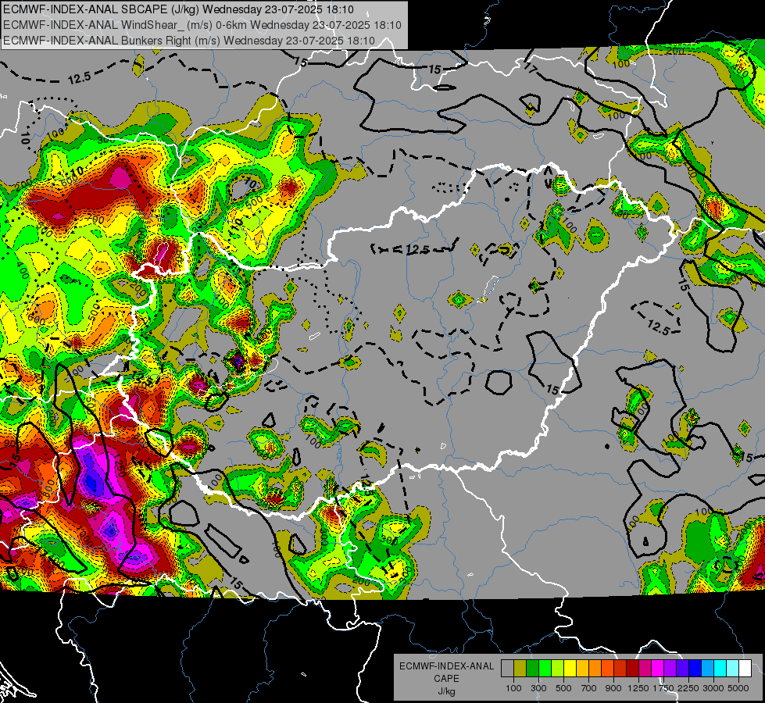
Task: Click the SBCAPE (J/kg) title line
Action: (178, 9)
